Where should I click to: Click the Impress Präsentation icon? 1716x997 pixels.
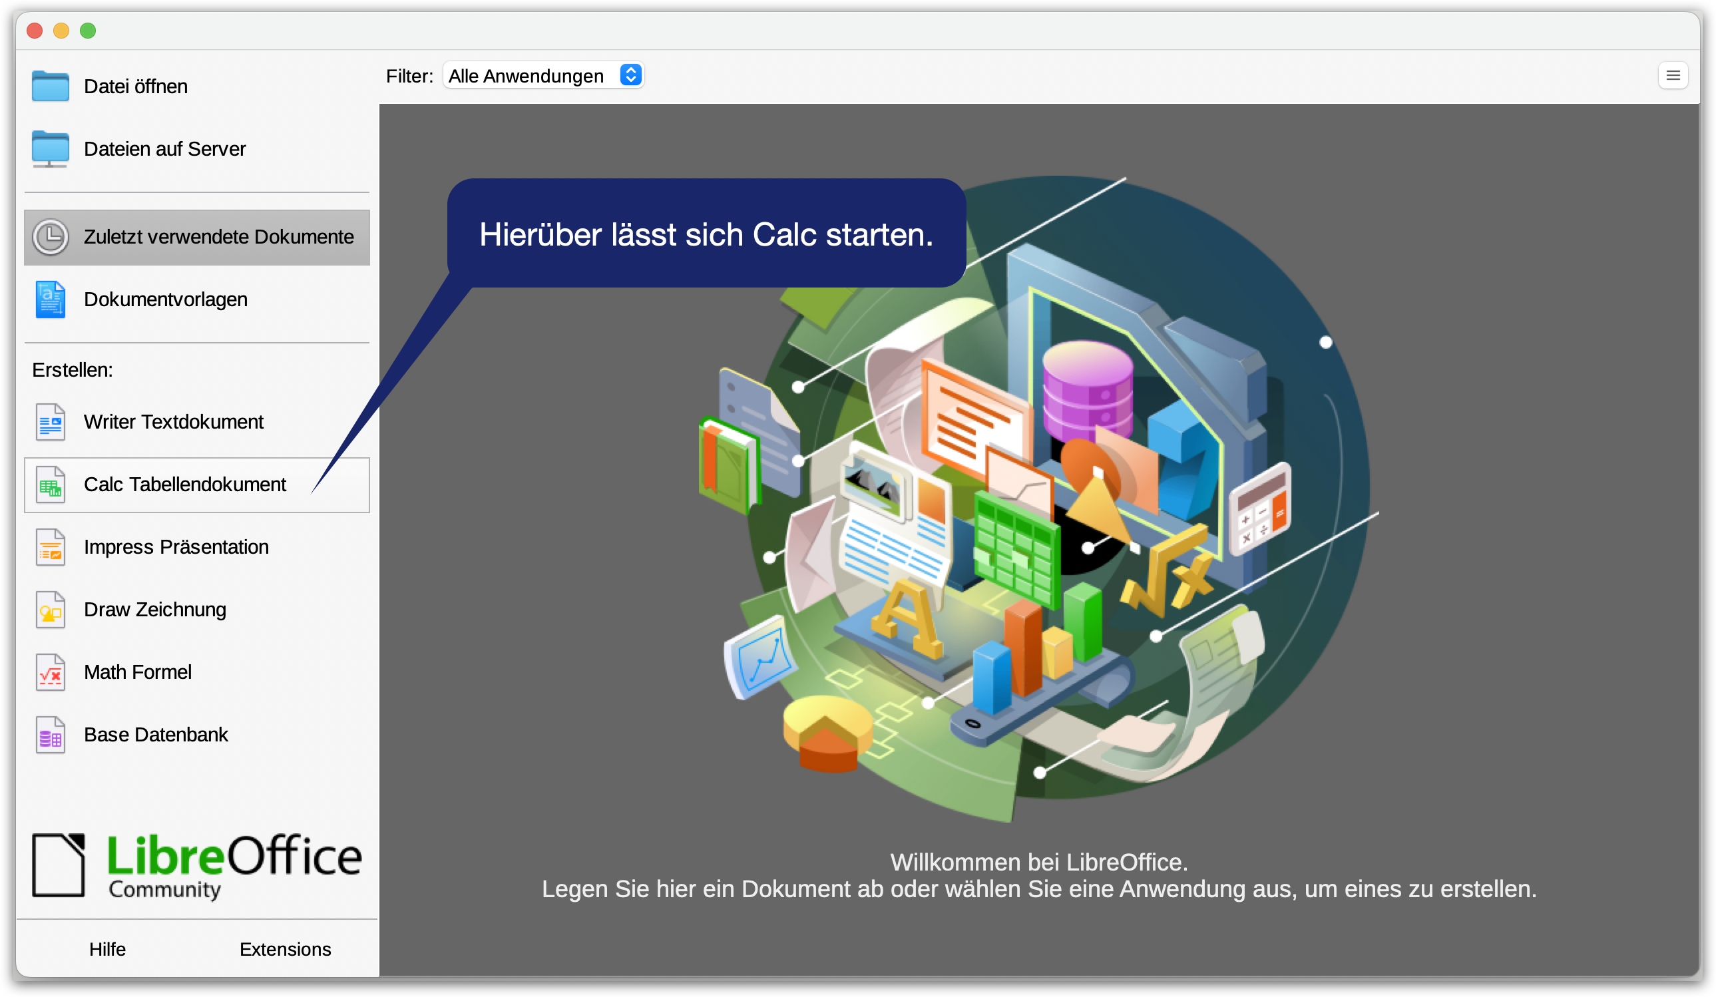click(x=51, y=548)
